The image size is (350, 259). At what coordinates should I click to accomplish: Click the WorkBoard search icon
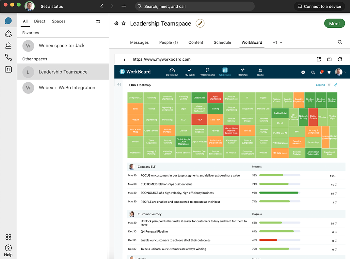tap(313, 72)
